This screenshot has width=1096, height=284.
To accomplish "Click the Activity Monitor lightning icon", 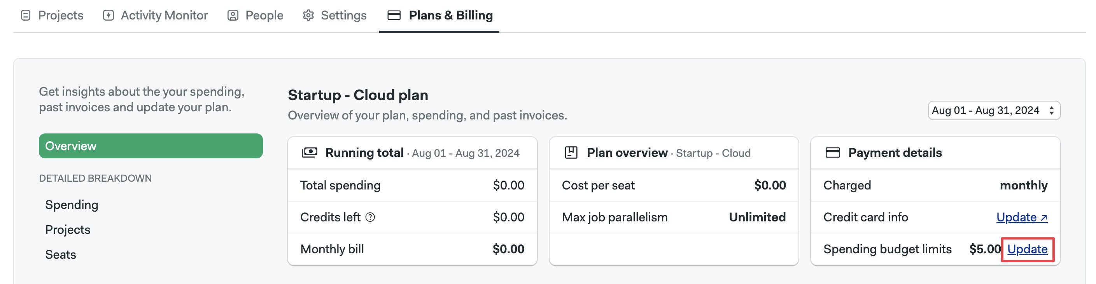I will [x=109, y=15].
